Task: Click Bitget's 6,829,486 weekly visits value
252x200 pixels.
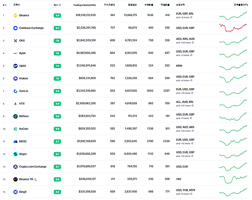Action: click(x=131, y=154)
